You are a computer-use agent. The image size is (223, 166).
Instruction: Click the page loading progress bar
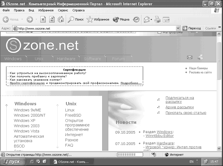pyautogui.click(x=130, y=155)
